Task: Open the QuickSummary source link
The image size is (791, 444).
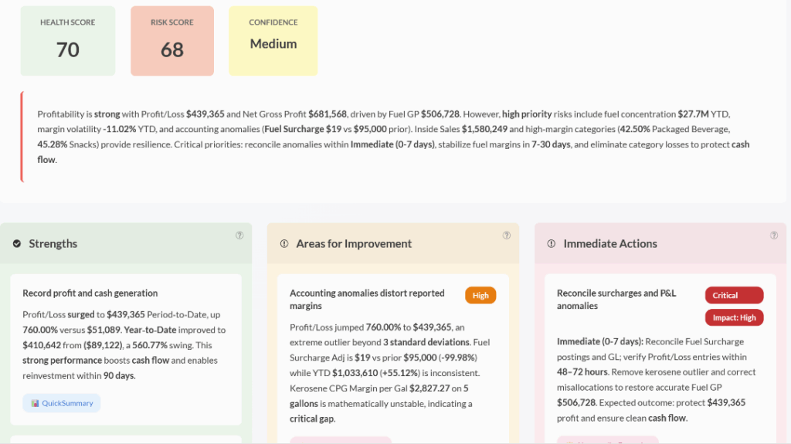Action: (x=66, y=403)
